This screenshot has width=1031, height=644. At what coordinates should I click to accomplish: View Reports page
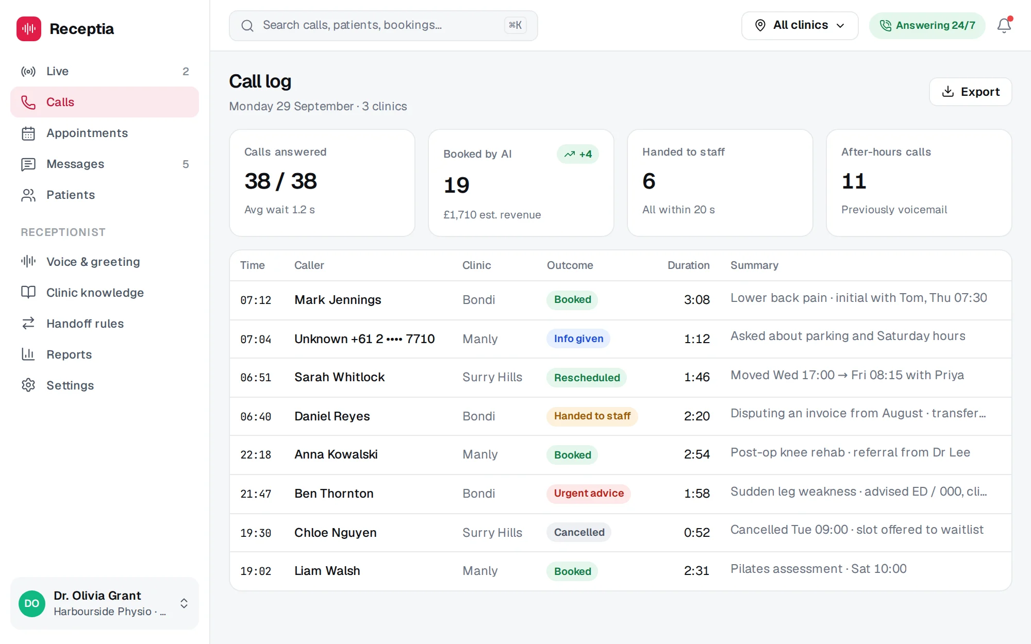[x=105, y=354]
